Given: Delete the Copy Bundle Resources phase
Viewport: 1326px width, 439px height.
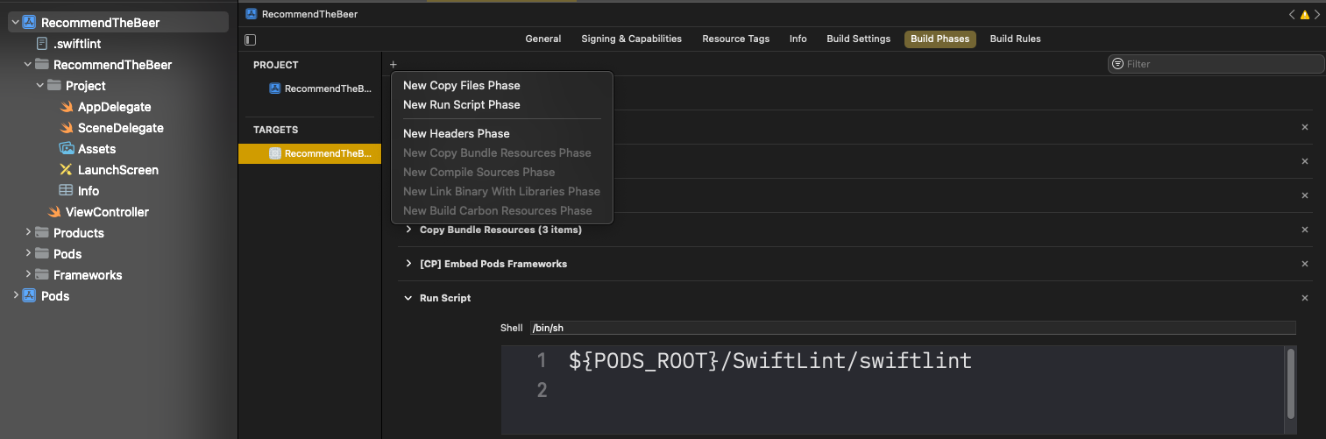Looking at the screenshot, I should tap(1305, 230).
